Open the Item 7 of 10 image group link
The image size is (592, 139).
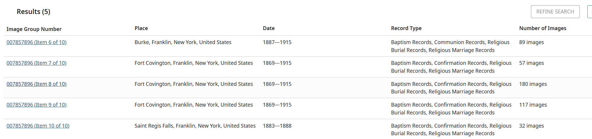(37, 63)
